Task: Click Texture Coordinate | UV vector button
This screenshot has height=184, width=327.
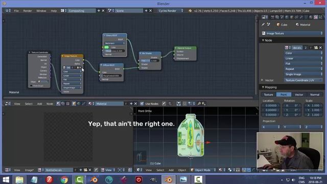Action: (x=303, y=80)
